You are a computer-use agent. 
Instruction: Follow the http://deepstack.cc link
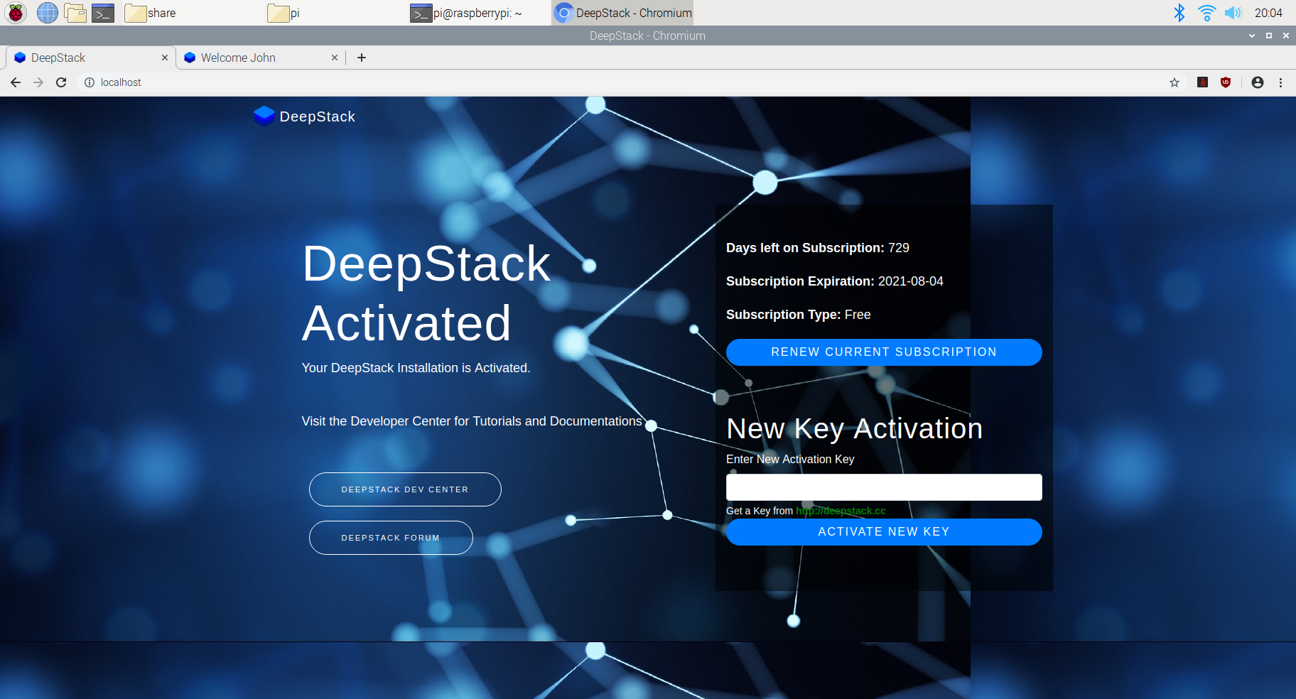point(841,511)
